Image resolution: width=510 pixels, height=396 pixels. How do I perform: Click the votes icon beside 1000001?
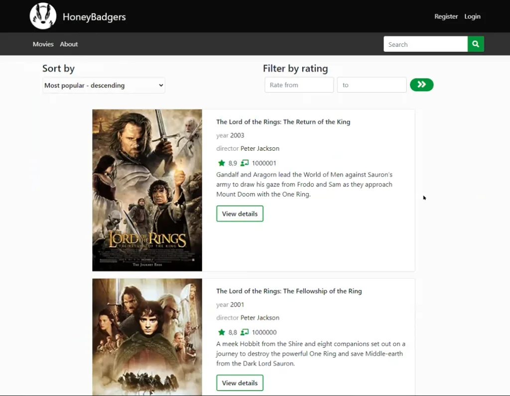click(x=245, y=163)
